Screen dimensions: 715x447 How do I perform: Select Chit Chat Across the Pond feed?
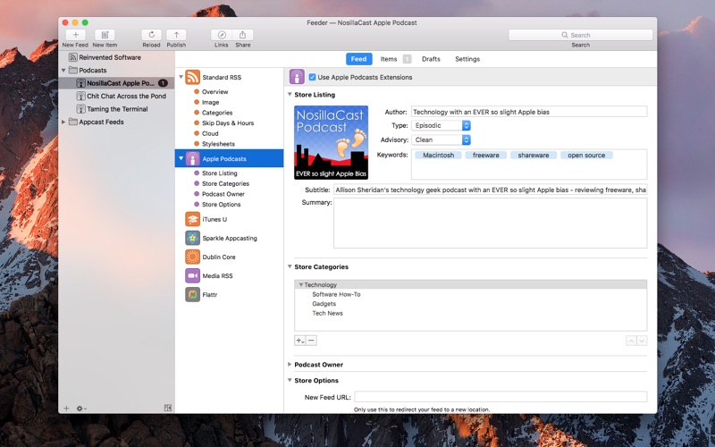click(x=126, y=96)
